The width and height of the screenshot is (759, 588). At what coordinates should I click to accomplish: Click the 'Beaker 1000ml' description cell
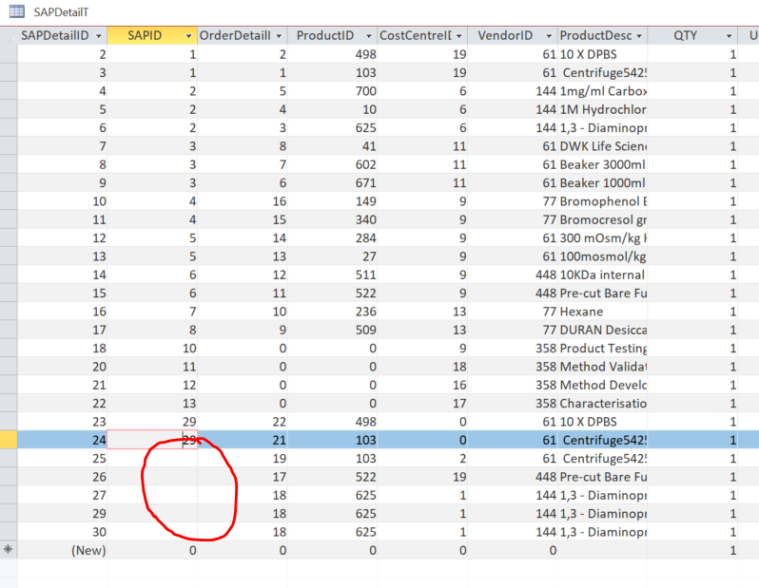[602, 182]
